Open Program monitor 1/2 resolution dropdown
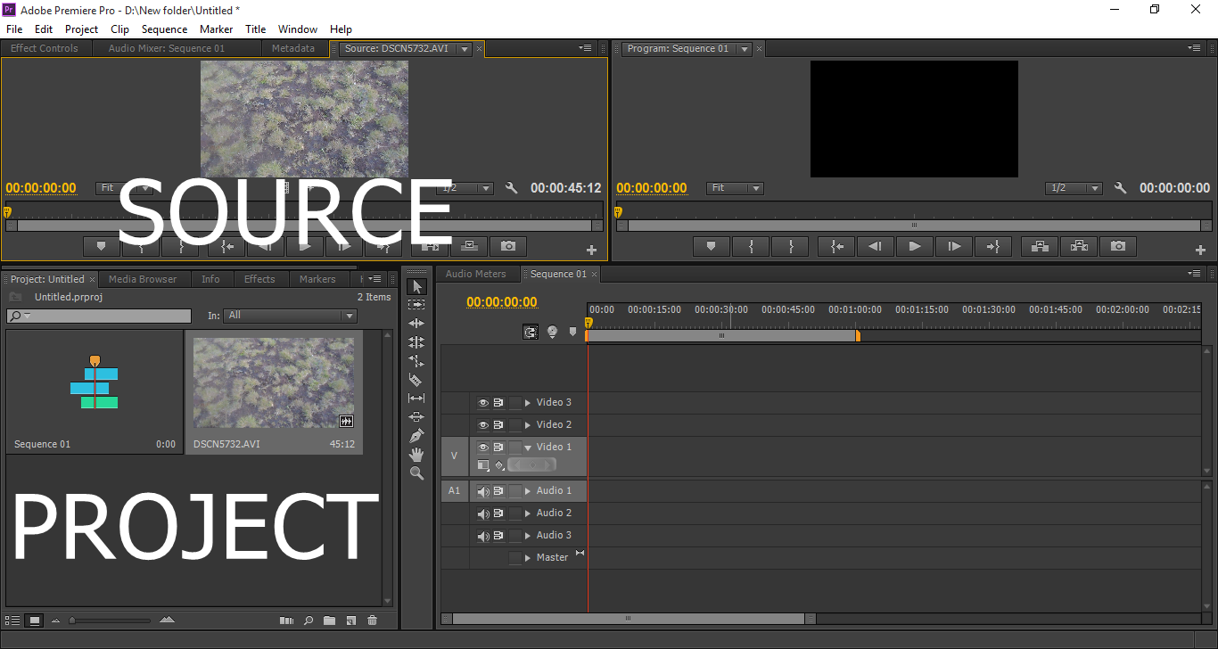 click(x=1074, y=188)
